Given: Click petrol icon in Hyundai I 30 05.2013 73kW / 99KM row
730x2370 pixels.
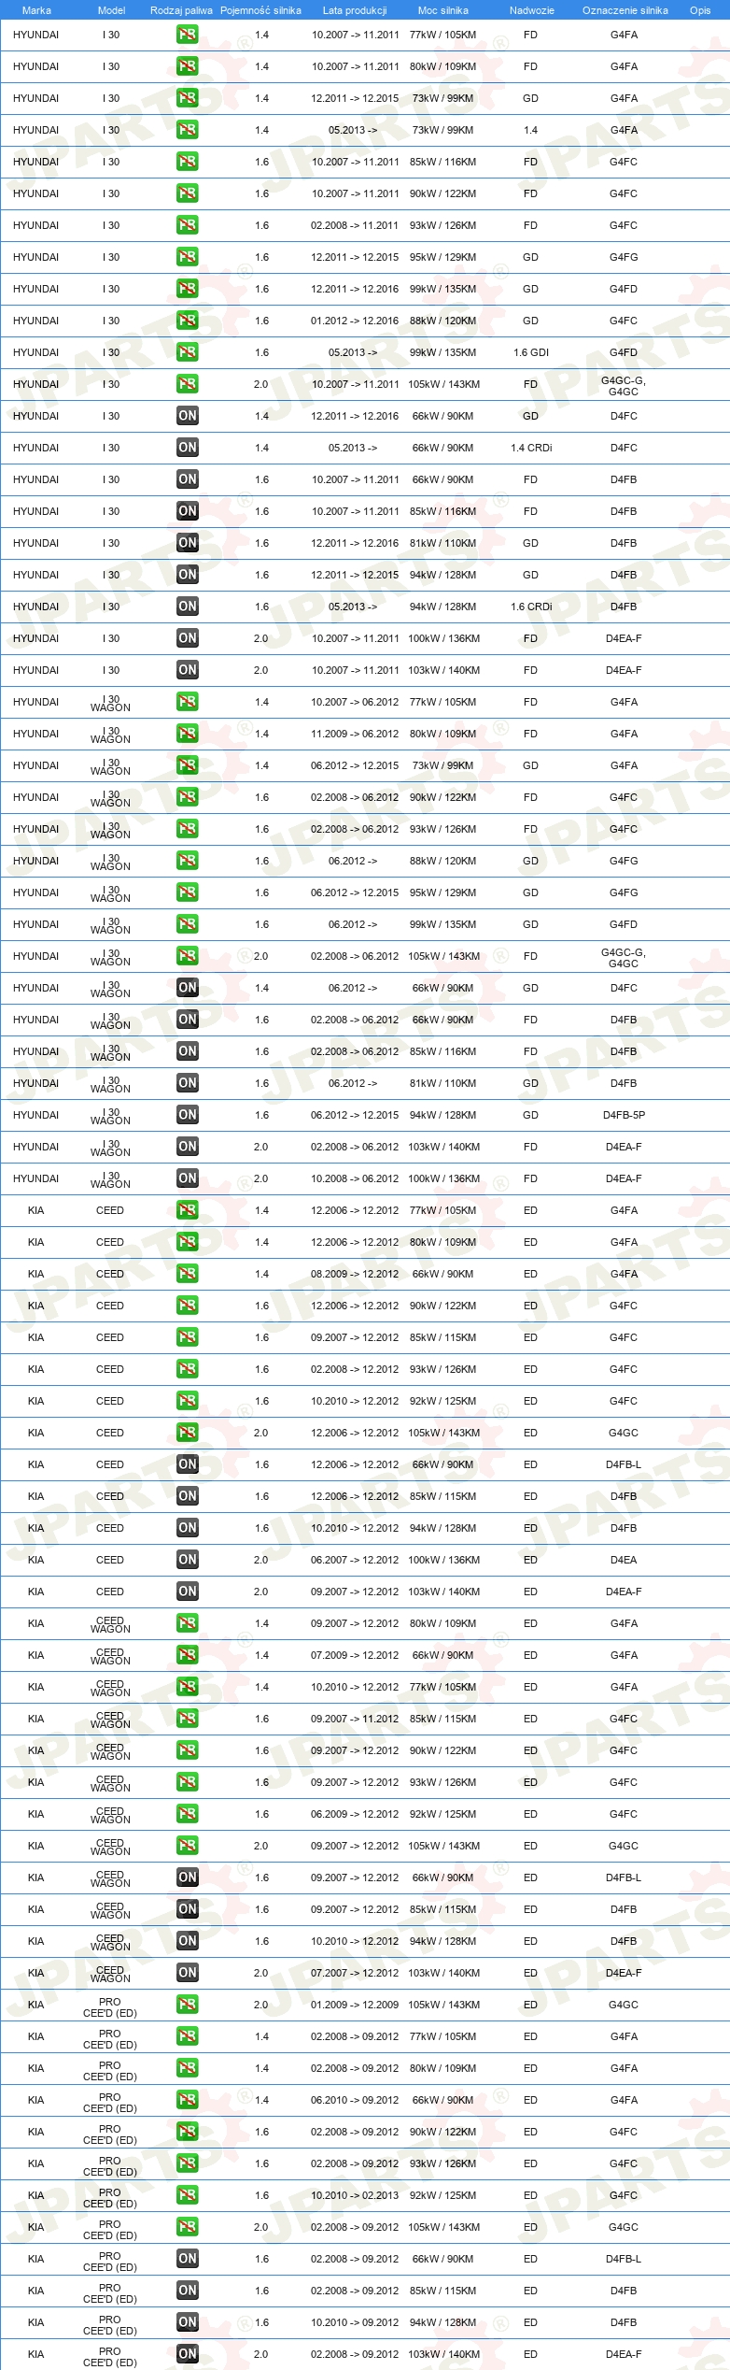Looking at the screenshot, I should coord(187,130).
